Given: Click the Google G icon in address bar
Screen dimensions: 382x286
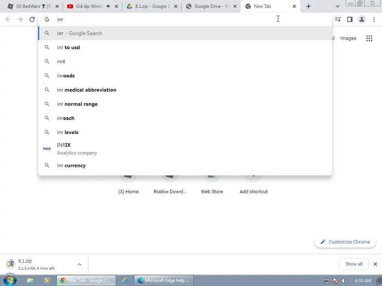Looking at the screenshot, I should point(47,19).
